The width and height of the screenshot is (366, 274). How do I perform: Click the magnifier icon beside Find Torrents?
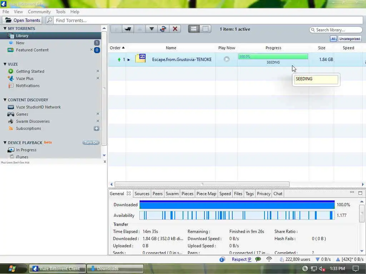49,20
